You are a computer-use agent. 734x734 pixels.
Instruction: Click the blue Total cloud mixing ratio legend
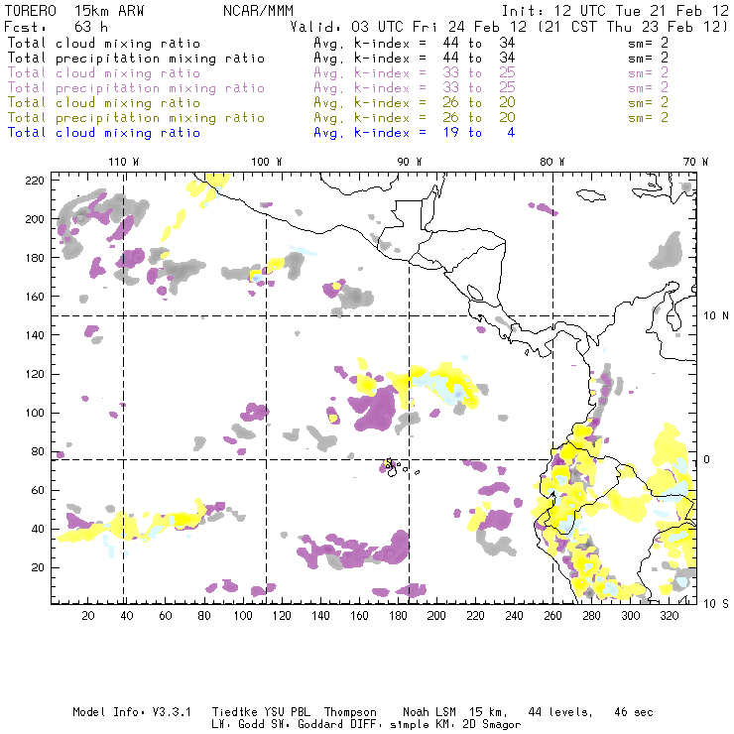(x=104, y=133)
